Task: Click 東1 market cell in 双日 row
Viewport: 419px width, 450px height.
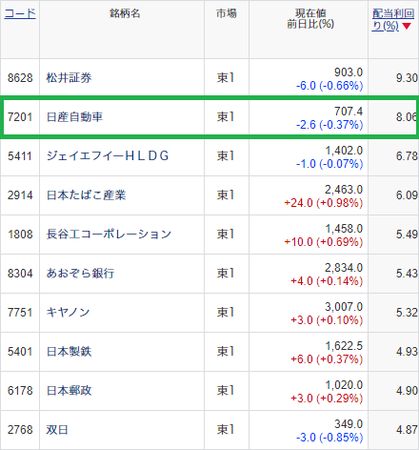Action: (226, 430)
